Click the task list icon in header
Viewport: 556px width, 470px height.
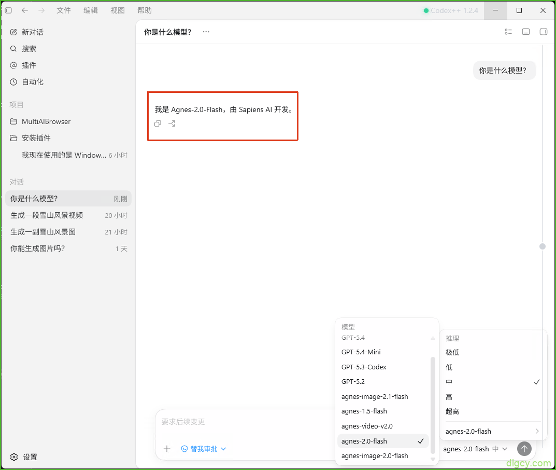pos(508,32)
